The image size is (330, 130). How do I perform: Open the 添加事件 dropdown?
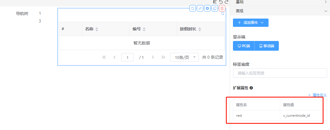tap(251, 23)
